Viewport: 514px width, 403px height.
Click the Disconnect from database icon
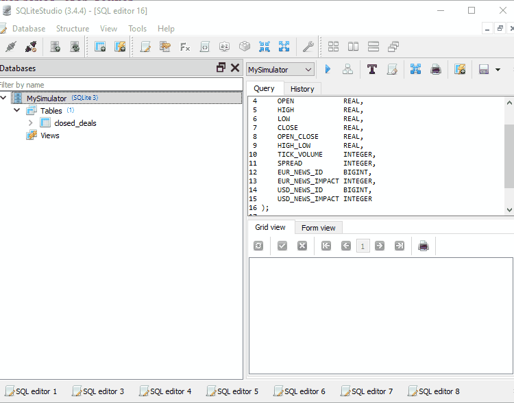pyautogui.click(x=31, y=47)
